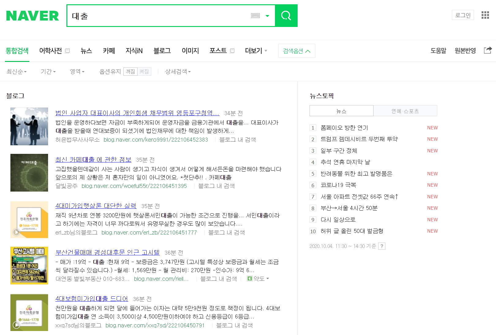Click the green search magnifier button
The width and height of the screenshot is (496, 335).
286,16
